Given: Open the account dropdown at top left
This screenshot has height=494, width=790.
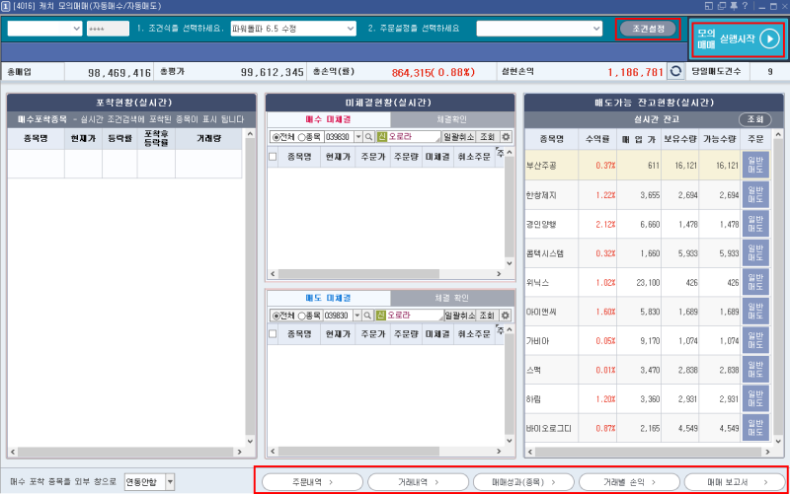Looking at the screenshot, I should pos(44,29).
